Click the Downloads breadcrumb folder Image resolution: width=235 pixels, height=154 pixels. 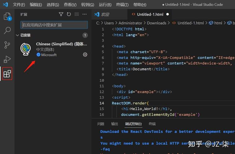click(x=156, y=23)
